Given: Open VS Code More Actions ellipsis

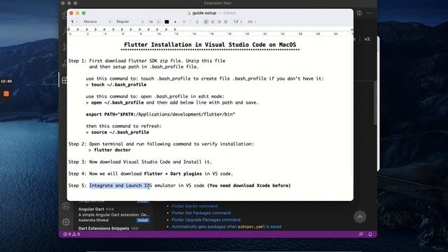Looking at the screenshot, I should (369, 13).
